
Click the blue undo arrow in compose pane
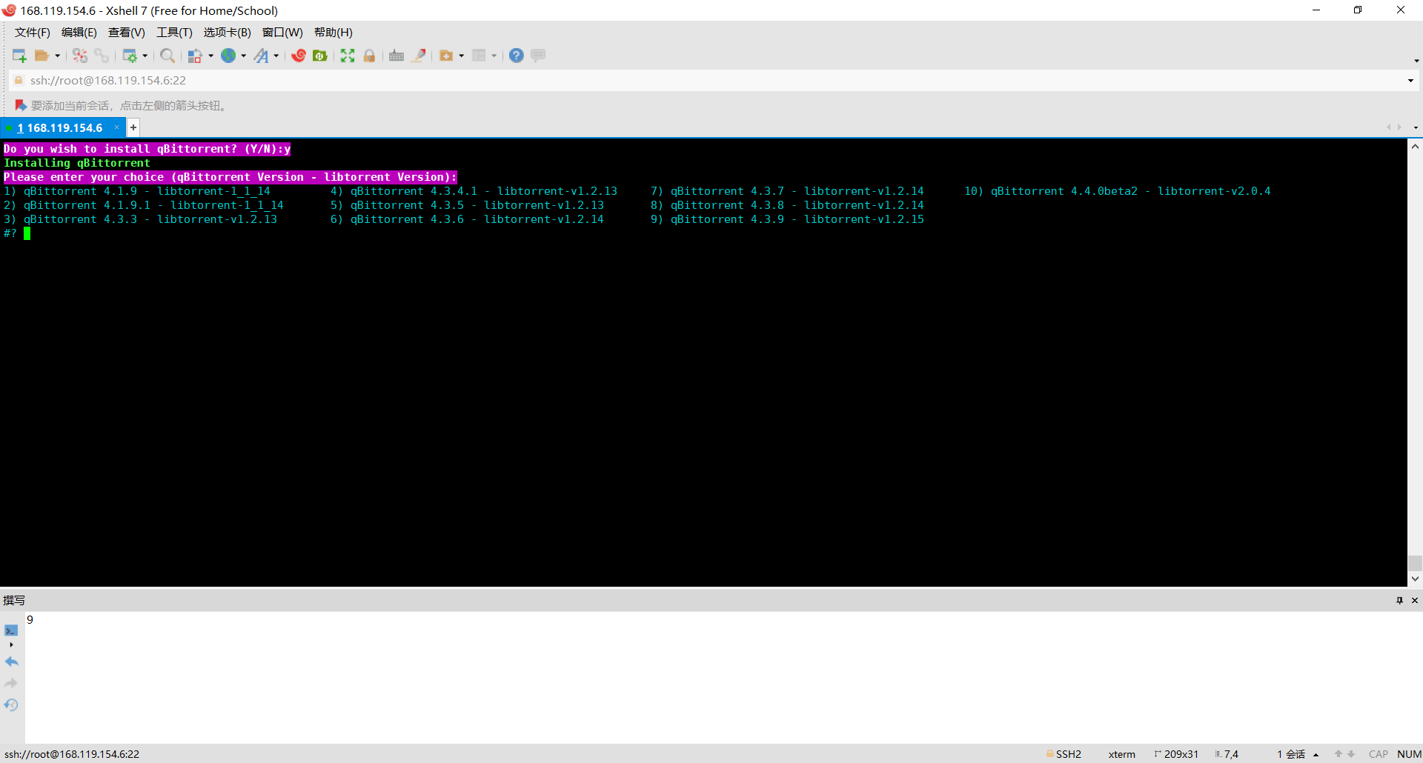click(11, 662)
